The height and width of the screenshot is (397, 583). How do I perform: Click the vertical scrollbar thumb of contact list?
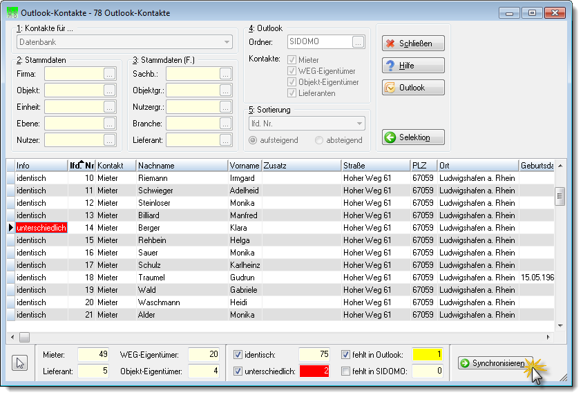[x=560, y=196]
